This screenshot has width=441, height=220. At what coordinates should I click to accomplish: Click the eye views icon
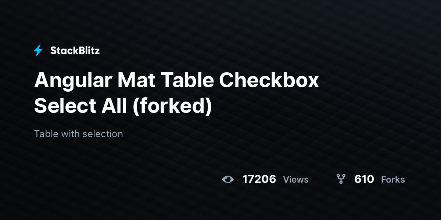pos(228,179)
